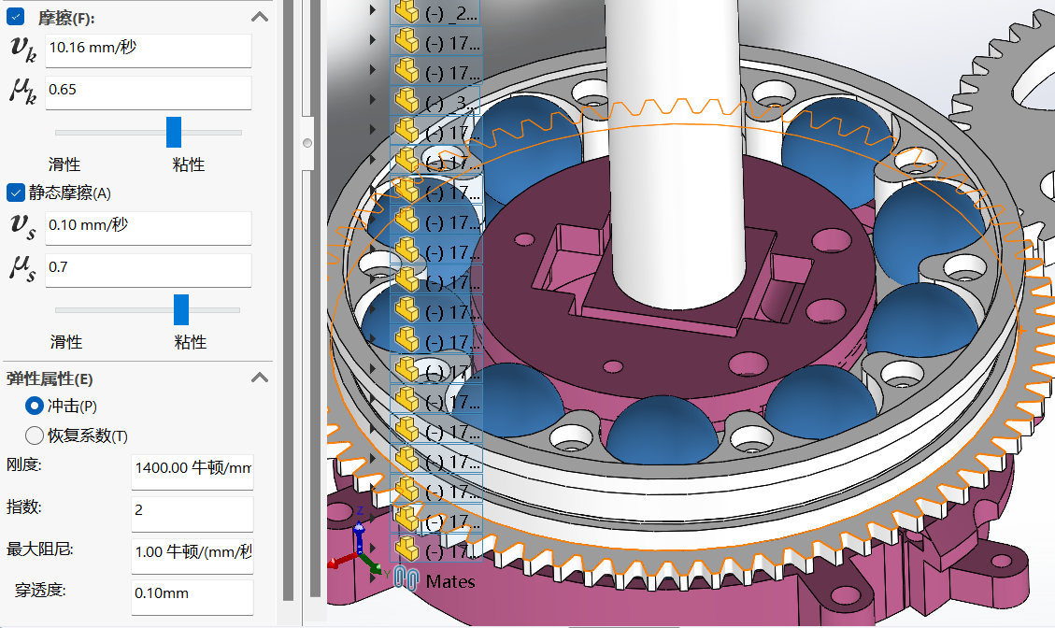This screenshot has width=1055, height=628.
Task: Expand the Mates folder arrow
Action: [x=374, y=578]
